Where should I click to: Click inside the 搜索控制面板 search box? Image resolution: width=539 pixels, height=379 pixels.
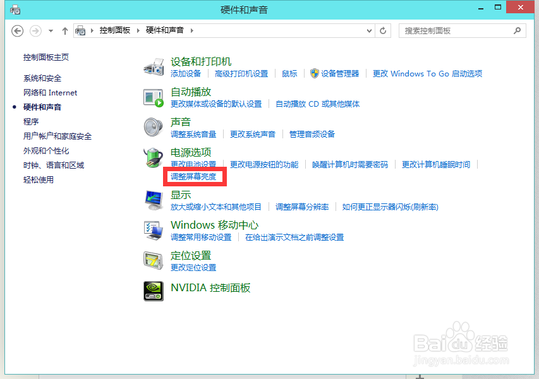(462, 30)
